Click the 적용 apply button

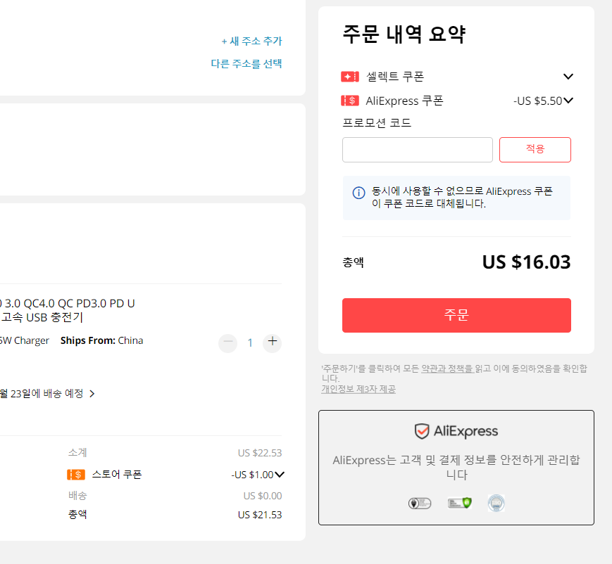[x=535, y=150]
